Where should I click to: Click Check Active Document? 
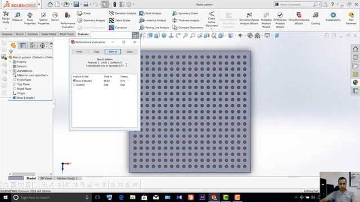(211, 20)
